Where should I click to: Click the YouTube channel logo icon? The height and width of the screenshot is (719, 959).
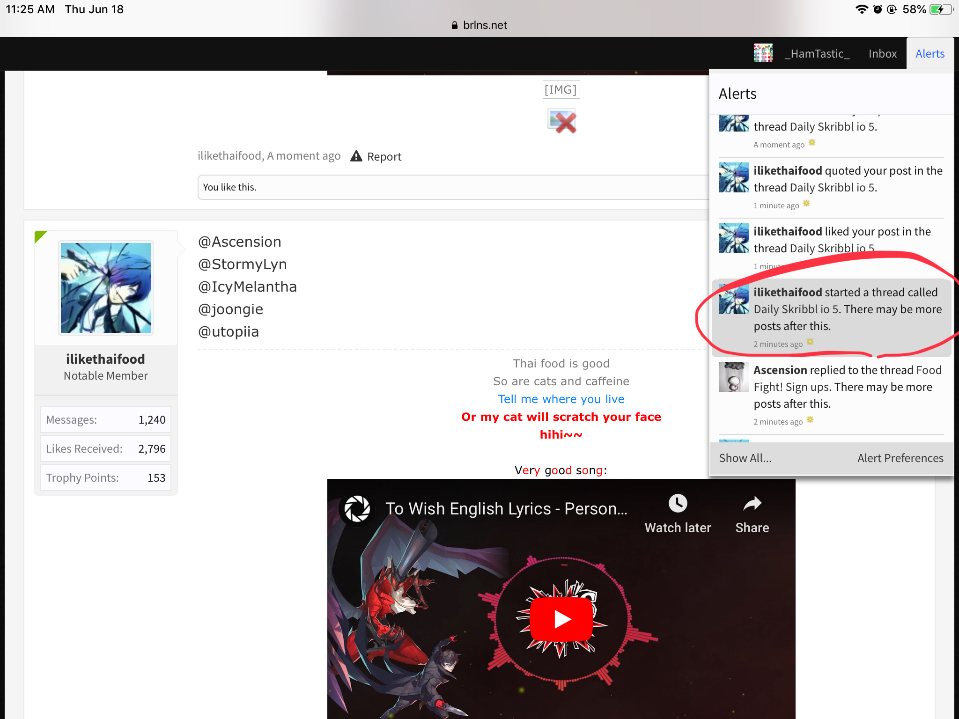click(357, 509)
